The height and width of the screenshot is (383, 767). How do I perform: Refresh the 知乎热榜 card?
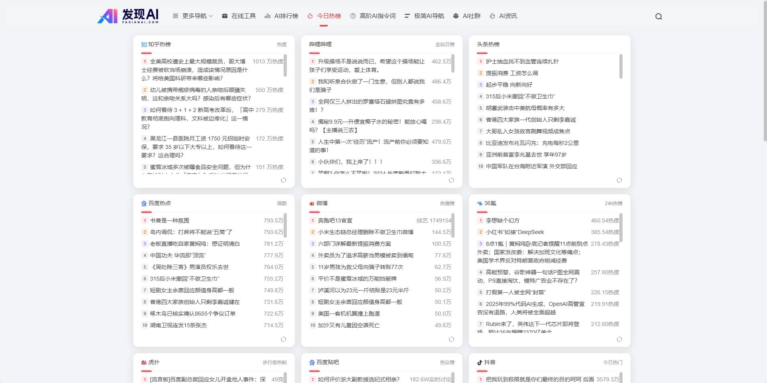pyautogui.click(x=284, y=180)
